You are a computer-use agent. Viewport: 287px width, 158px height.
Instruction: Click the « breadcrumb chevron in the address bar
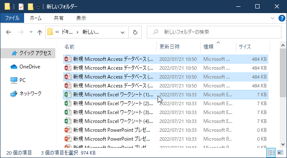57,32
